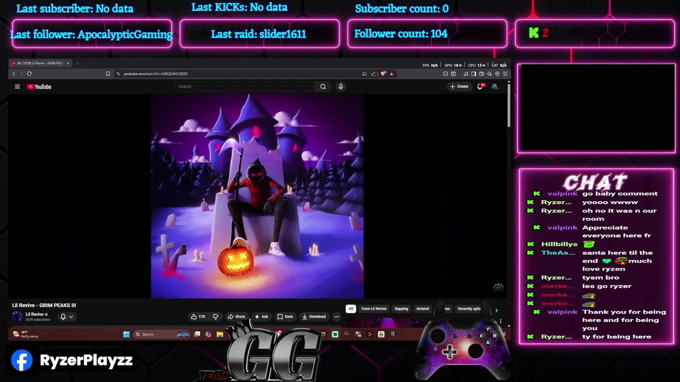Click the browser address bar URL
Viewport: 680px width, 382px height.
click(156, 74)
